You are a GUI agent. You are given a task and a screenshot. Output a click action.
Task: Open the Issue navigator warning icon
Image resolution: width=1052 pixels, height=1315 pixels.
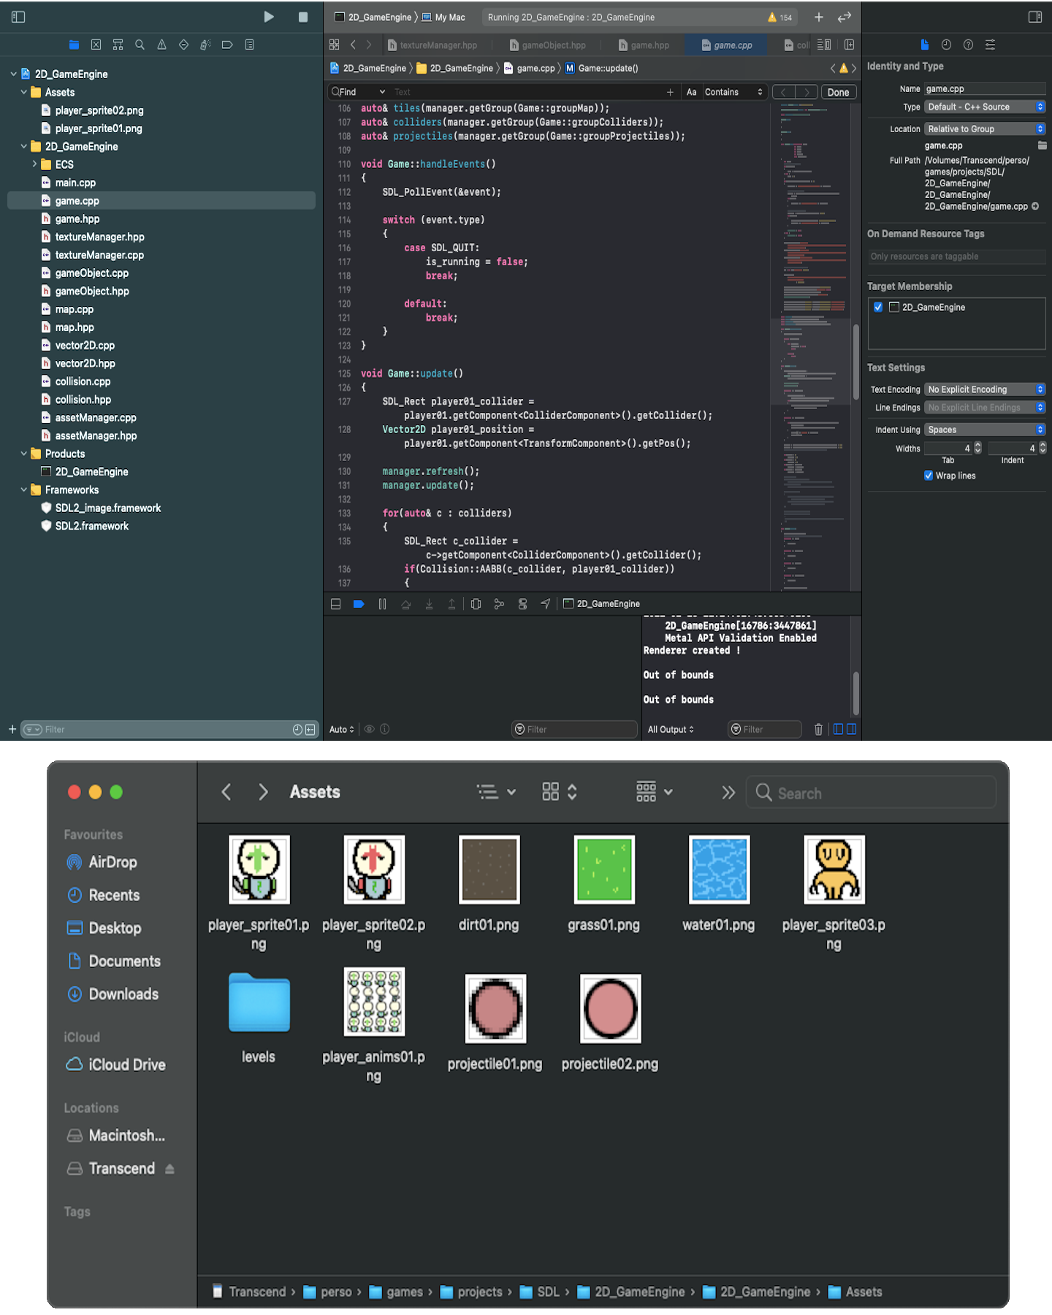161,45
